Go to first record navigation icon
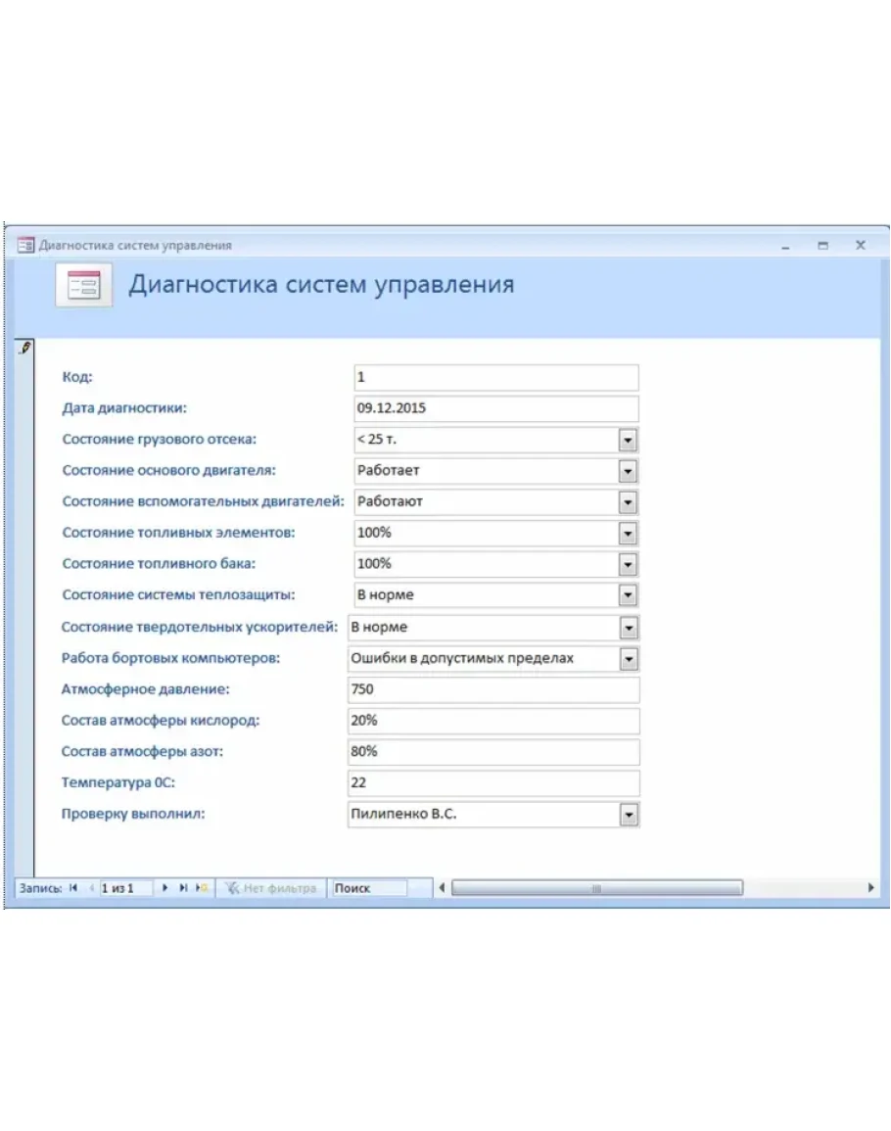 pos(72,888)
